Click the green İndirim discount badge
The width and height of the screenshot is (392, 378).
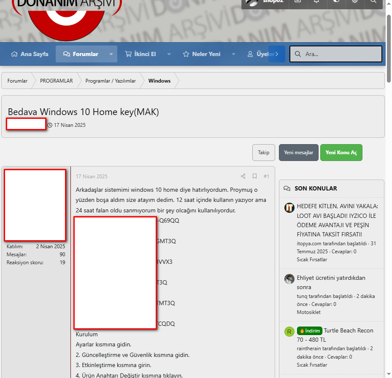(309, 331)
